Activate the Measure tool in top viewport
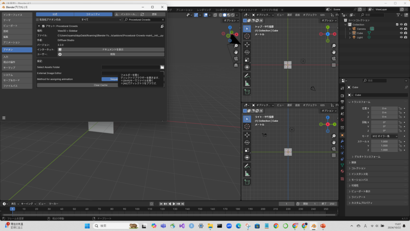 point(247,83)
